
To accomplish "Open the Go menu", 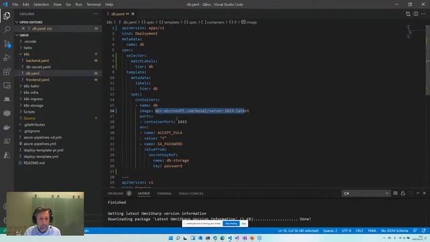I will click(x=69, y=5).
